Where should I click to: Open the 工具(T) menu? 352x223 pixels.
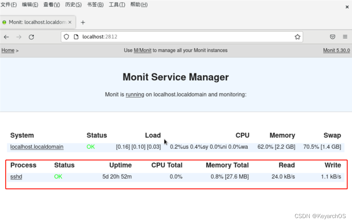pos(117,4)
